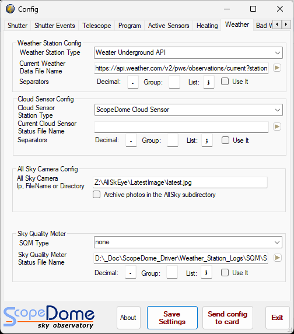The height and width of the screenshot is (334, 294).
Task: Click Sky Quality Meter List separator box
Action: click(x=206, y=272)
